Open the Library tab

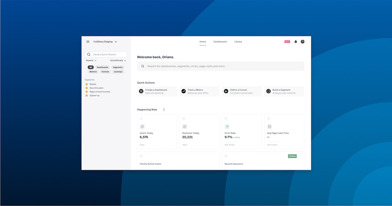coord(238,42)
